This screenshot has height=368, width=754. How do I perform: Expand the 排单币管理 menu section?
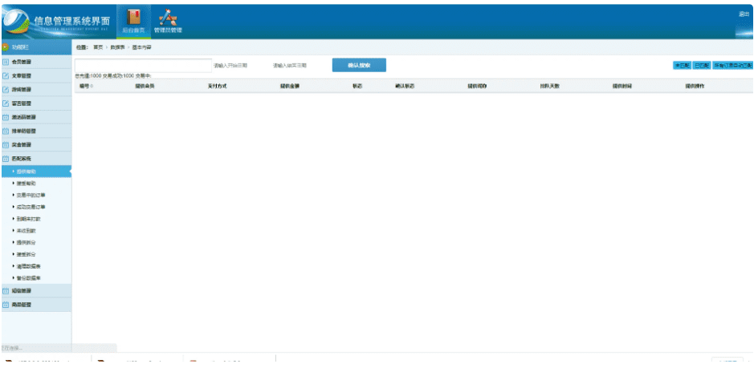tap(37, 131)
